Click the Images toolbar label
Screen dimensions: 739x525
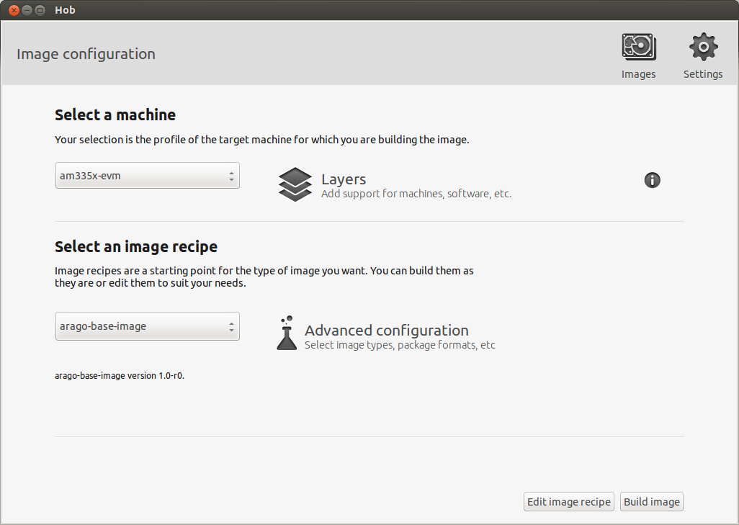(638, 74)
